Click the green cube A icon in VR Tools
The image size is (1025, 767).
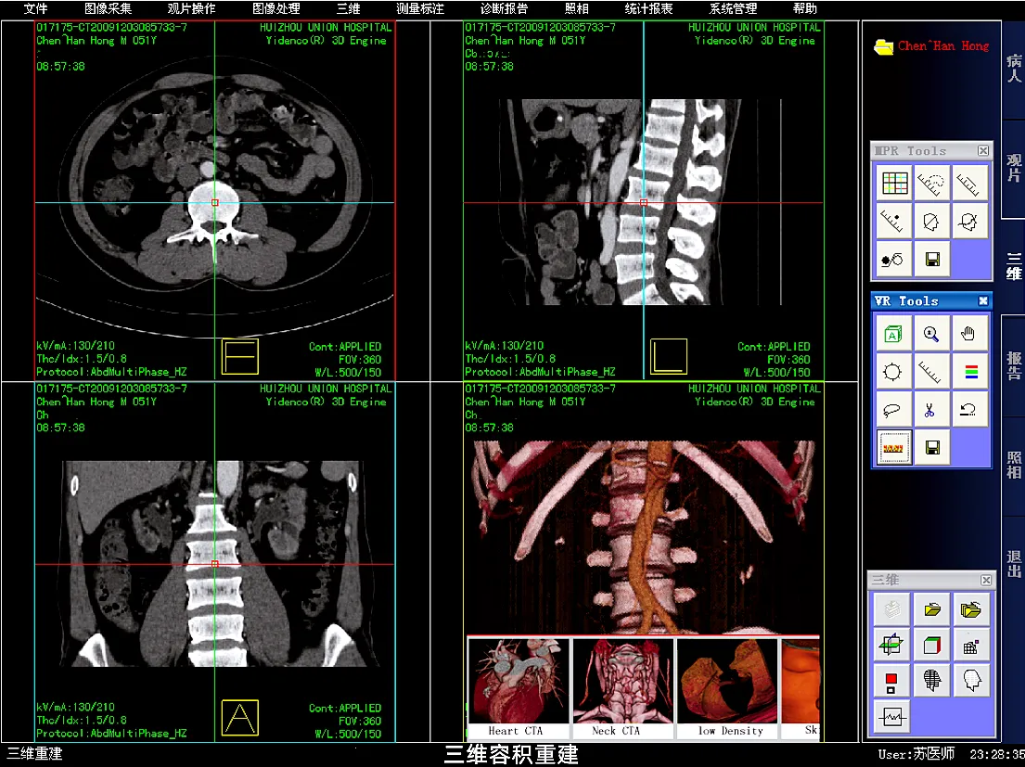click(893, 334)
